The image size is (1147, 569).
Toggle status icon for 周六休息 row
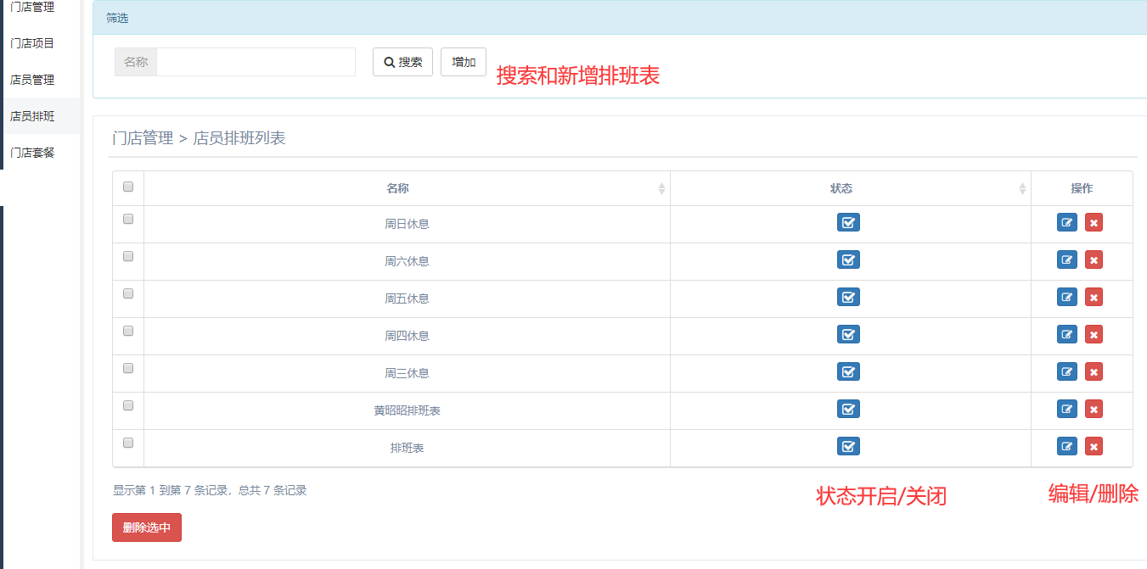[x=848, y=259]
